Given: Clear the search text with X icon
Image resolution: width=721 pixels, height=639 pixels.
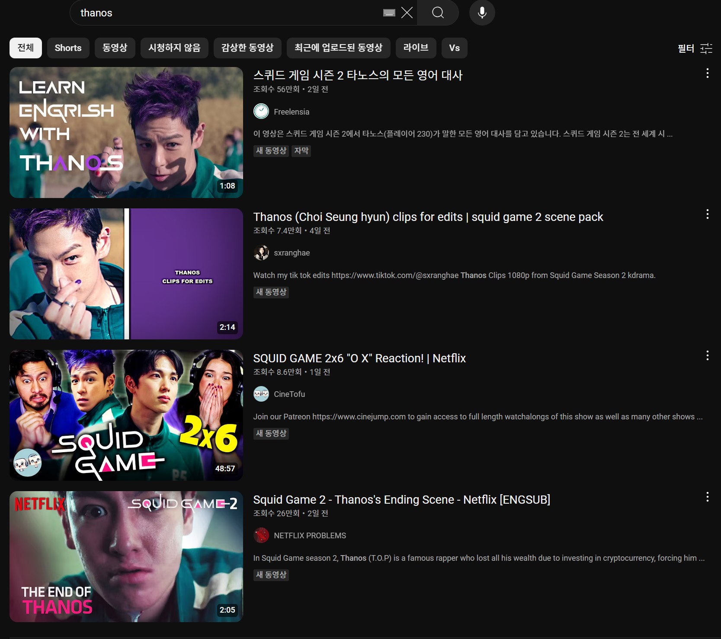Looking at the screenshot, I should coord(407,13).
